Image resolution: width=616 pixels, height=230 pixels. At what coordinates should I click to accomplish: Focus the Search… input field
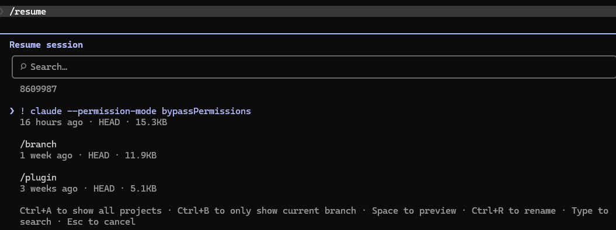point(314,67)
